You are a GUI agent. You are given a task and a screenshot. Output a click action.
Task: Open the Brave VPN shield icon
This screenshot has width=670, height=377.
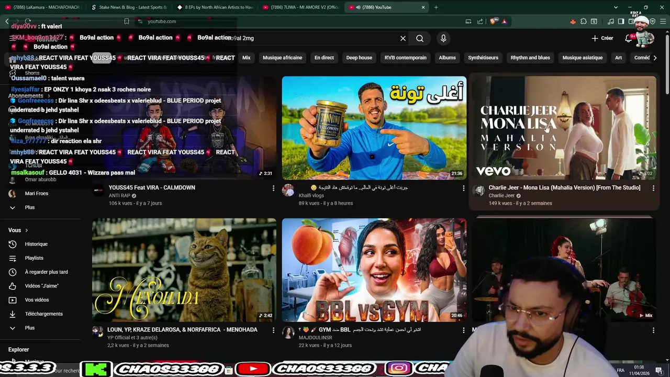pyautogui.click(x=653, y=21)
